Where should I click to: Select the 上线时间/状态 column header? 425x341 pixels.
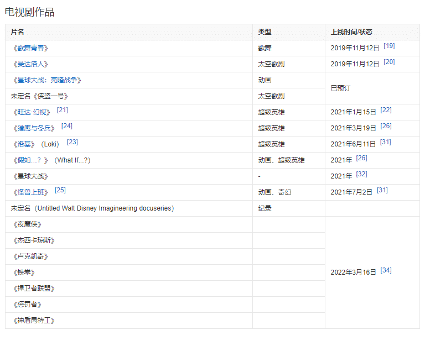[x=372, y=32]
